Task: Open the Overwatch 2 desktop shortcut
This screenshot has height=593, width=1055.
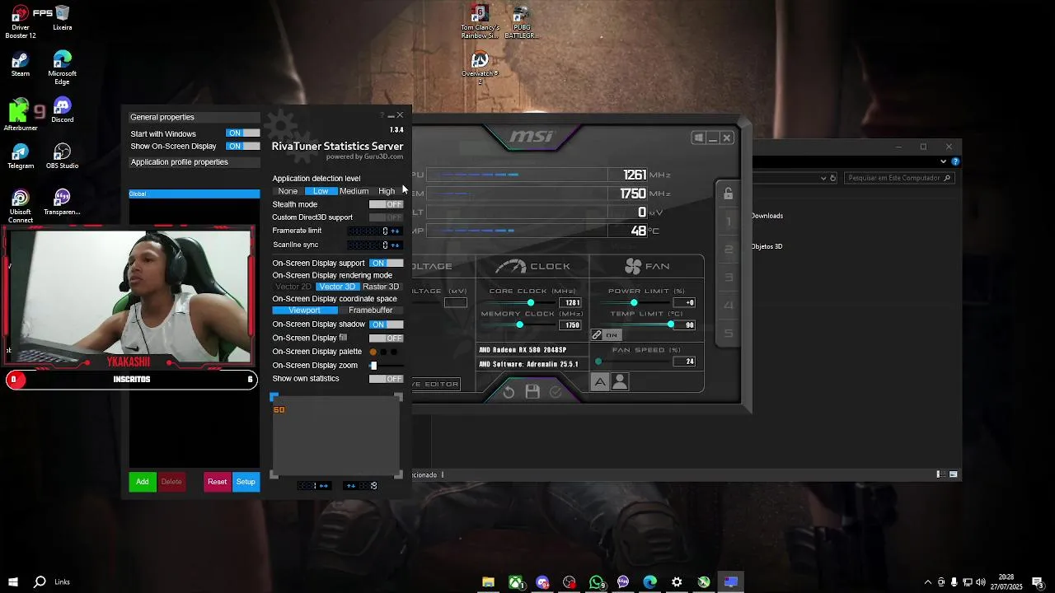Action: (x=480, y=68)
